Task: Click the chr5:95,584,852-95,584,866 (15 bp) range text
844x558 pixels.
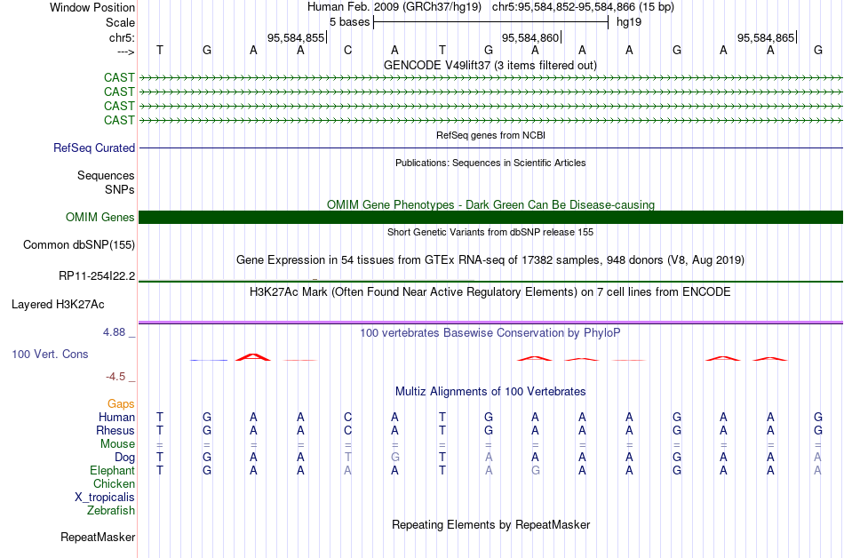Action: (583, 7)
